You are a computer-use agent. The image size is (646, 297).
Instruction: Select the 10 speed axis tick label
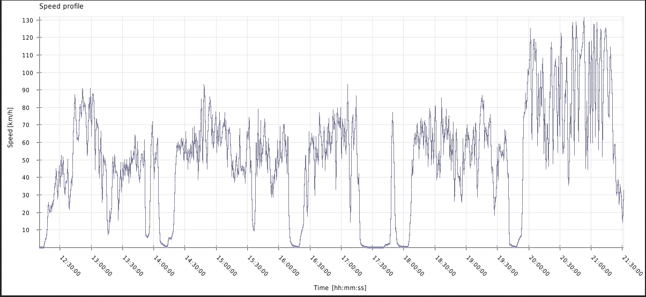(x=29, y=230)
